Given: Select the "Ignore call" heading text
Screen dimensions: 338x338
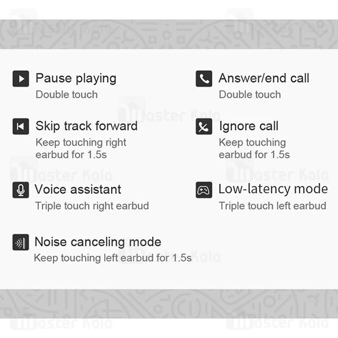Looking at the screenshot, I should click(248, 126).
